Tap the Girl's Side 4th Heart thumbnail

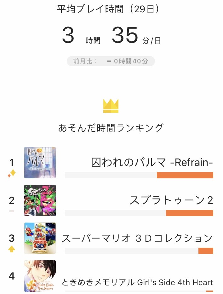40,276
